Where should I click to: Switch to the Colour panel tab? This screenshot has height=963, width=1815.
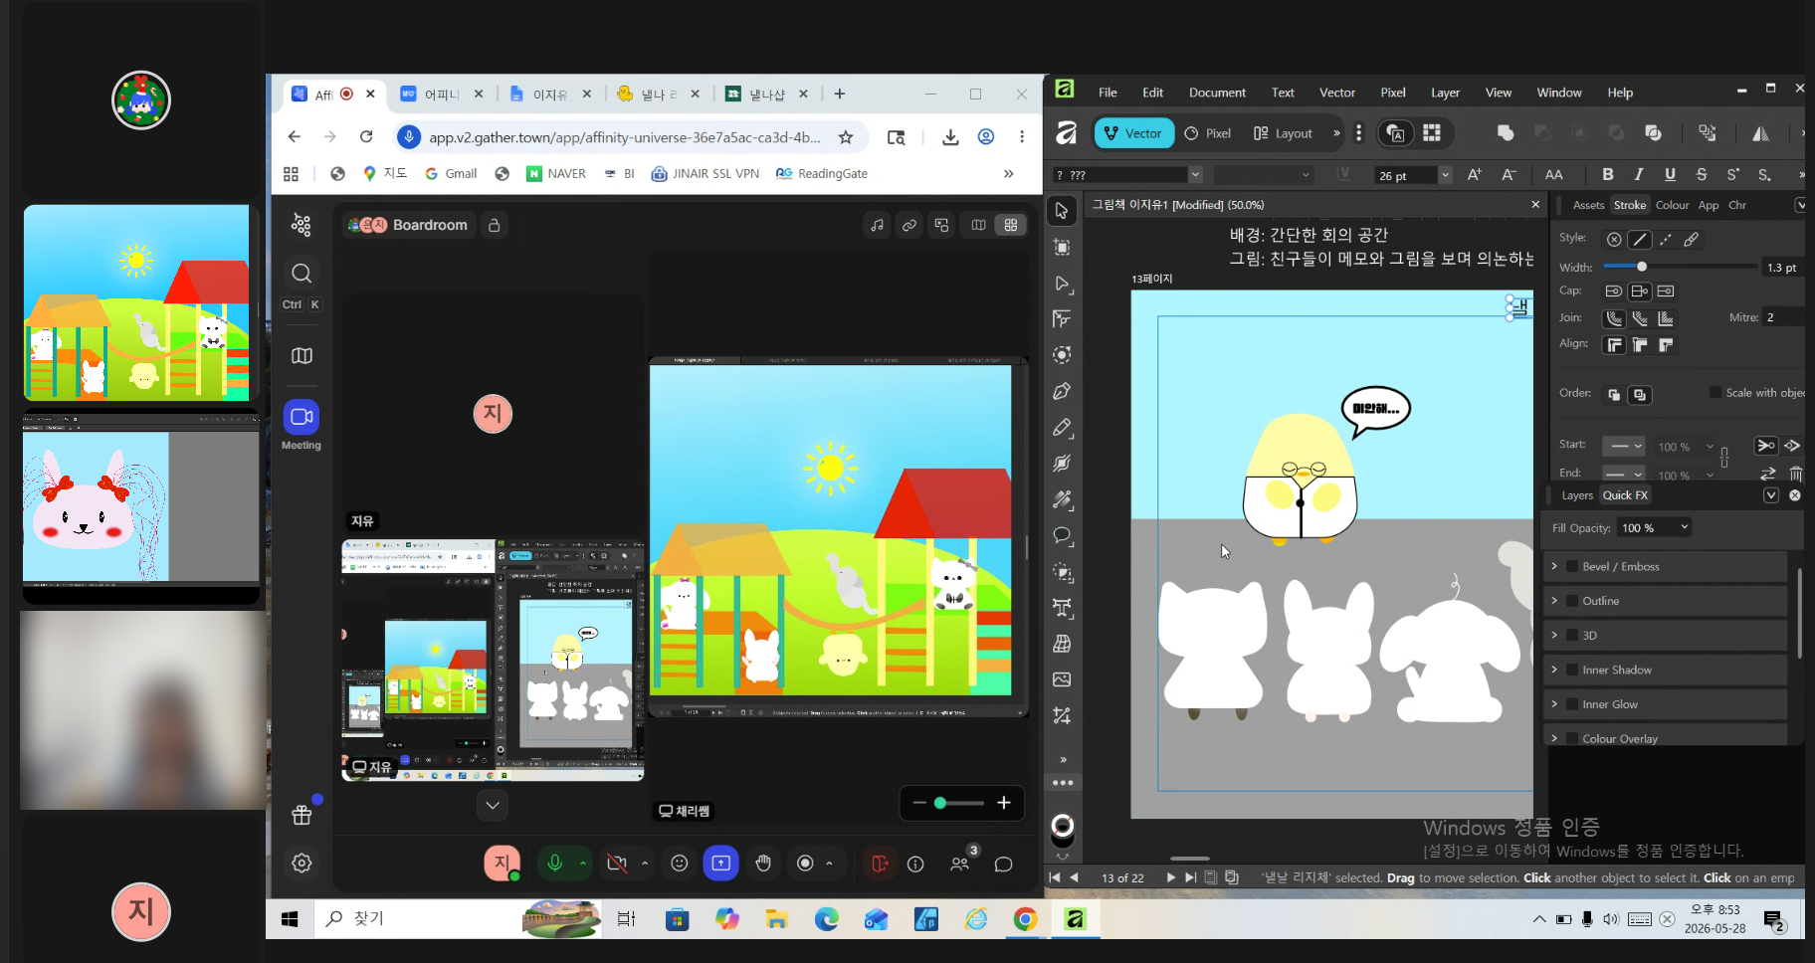pyautogui.click(x=1672, y=205)
